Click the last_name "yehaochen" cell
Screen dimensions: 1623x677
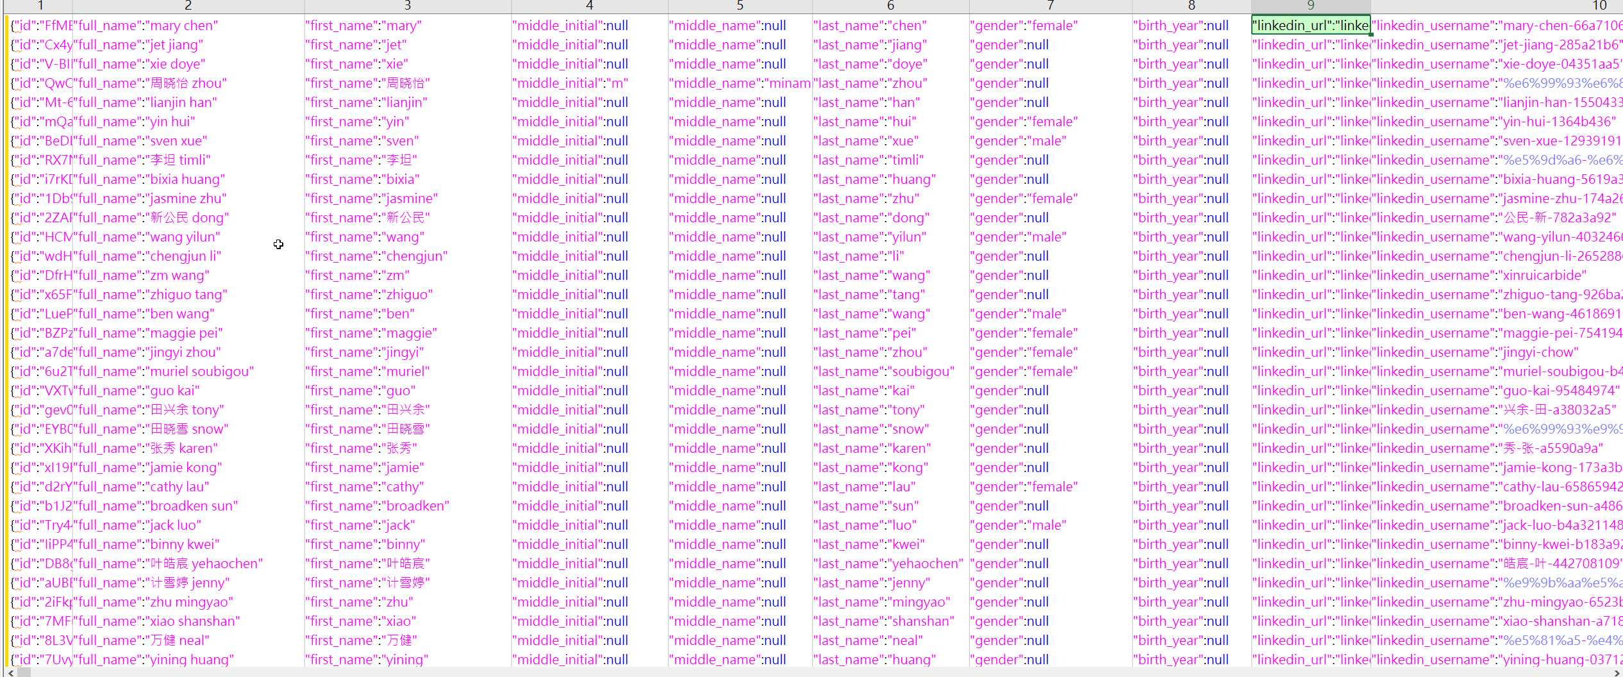pos(891,564)
